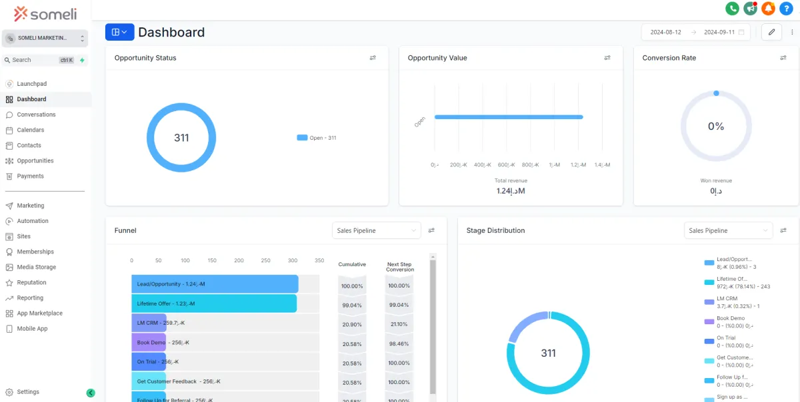Open the dashboard switcher dropdown button
This screenshot has width=800, height=402.
coord(119,32)
